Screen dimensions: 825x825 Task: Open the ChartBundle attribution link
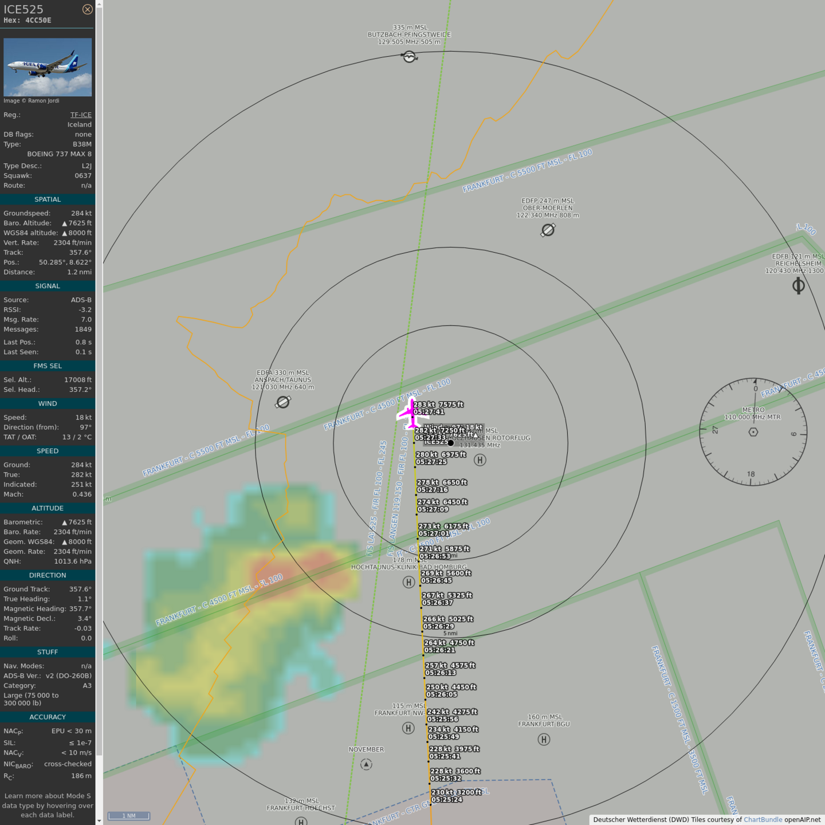pyautogui.click(x=763, y=819)
